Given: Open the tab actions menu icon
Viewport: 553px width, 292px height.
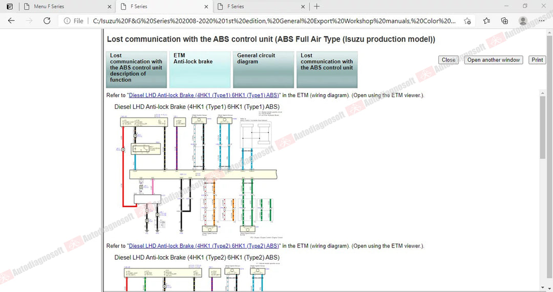Looking at the screenshot, I should pyautogui.click(x=10, y=6).
